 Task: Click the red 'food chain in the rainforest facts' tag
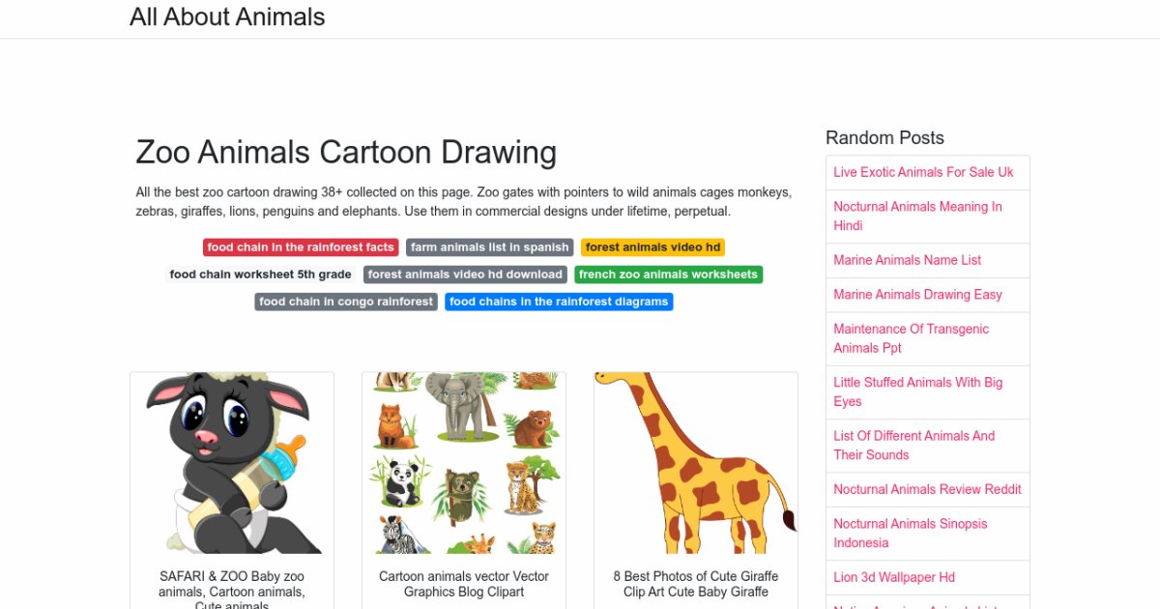coord(301,247)
